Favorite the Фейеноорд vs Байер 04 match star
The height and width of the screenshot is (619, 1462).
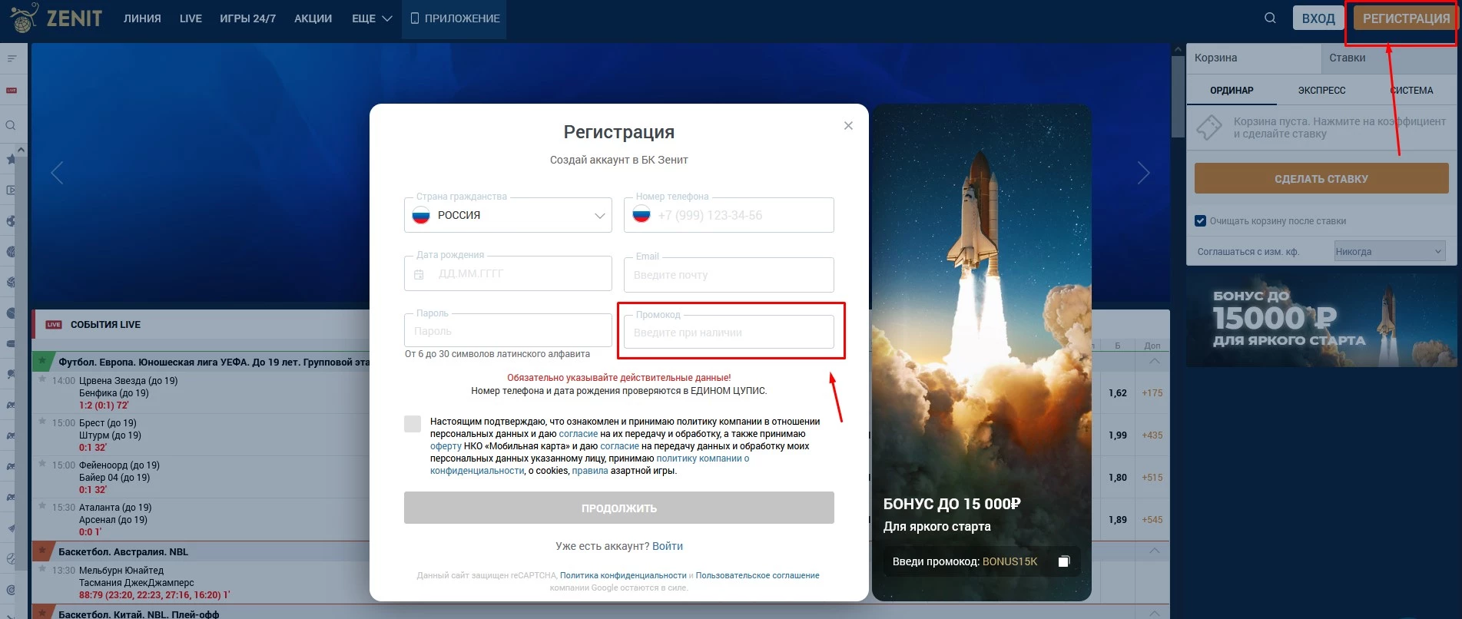[42, 464]
